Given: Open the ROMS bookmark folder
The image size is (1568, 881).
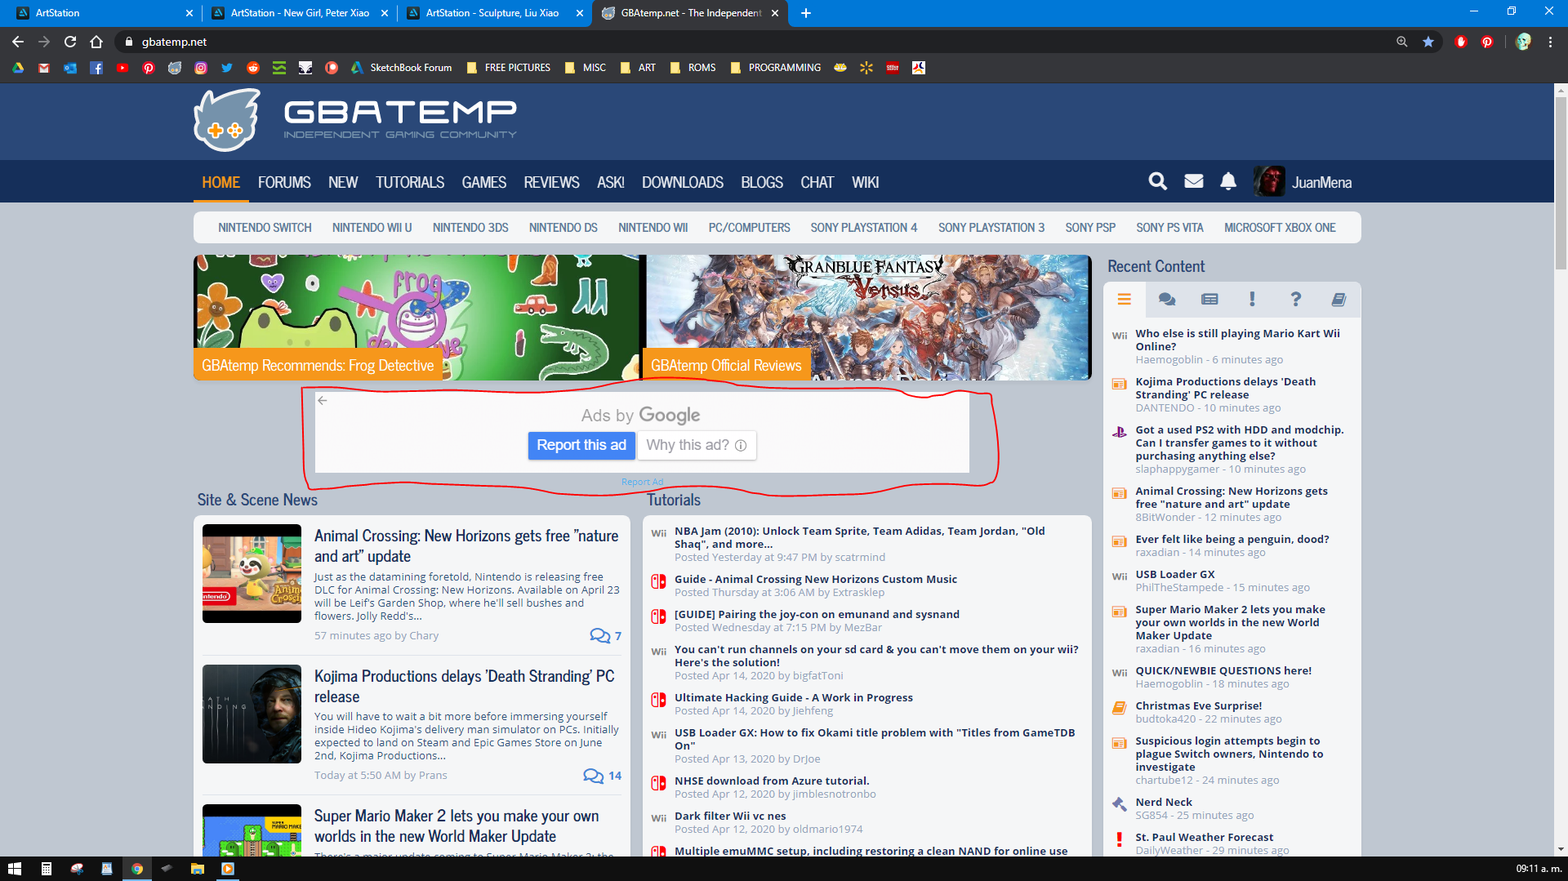Looking at the screenshot, I should click(x=693, y=68).
